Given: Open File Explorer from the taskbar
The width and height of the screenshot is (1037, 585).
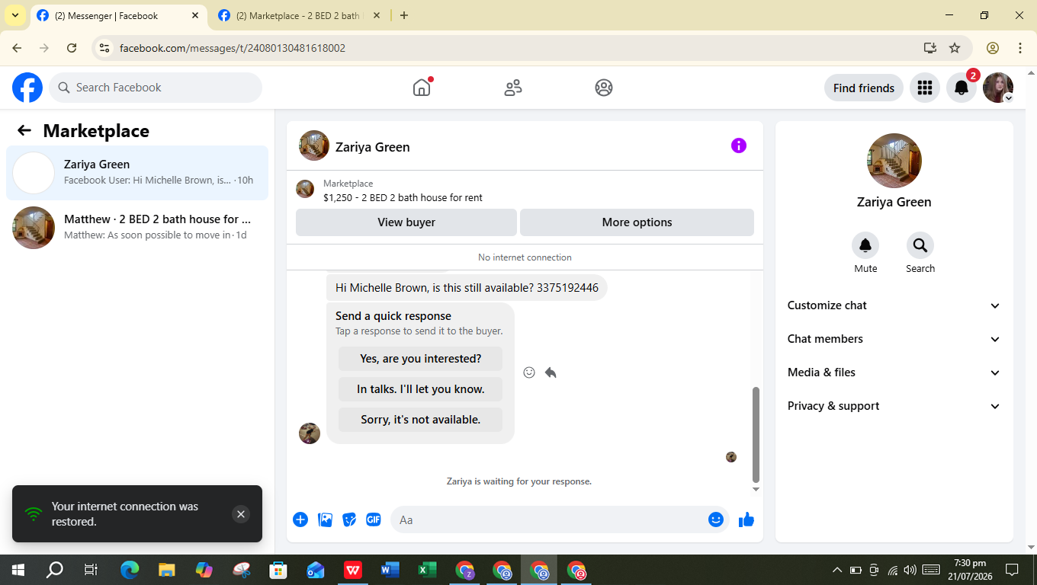Looking at the screenshot, I should (x=166, y=570).
